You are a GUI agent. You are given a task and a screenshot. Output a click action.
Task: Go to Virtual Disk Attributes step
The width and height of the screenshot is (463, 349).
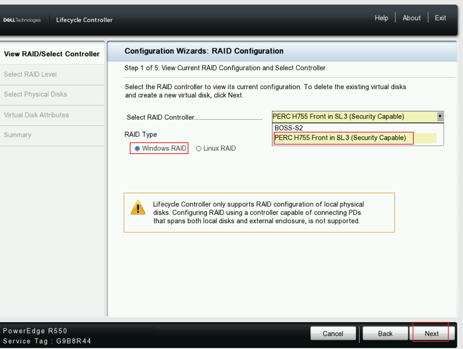(52, 115)
